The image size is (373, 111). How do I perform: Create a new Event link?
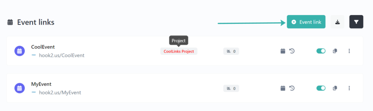pos(306,22)
